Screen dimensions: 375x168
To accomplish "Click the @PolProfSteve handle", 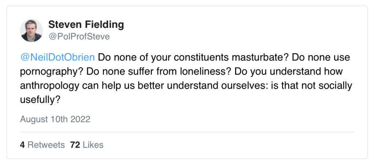I will pyautogui.click(x=79, y=37).
